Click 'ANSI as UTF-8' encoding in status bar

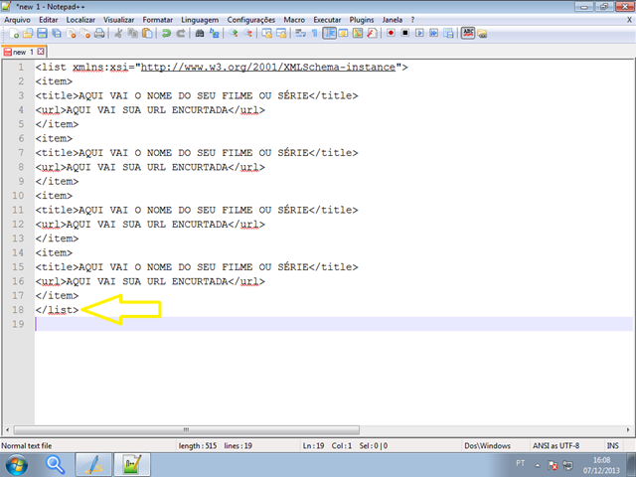pyautogui.click(x=556, y=446)
